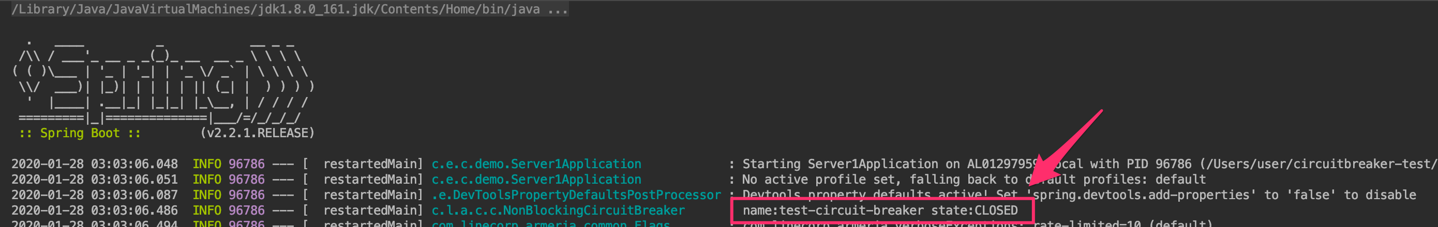Click the second Server1Application logger entry

click(536, 180)
